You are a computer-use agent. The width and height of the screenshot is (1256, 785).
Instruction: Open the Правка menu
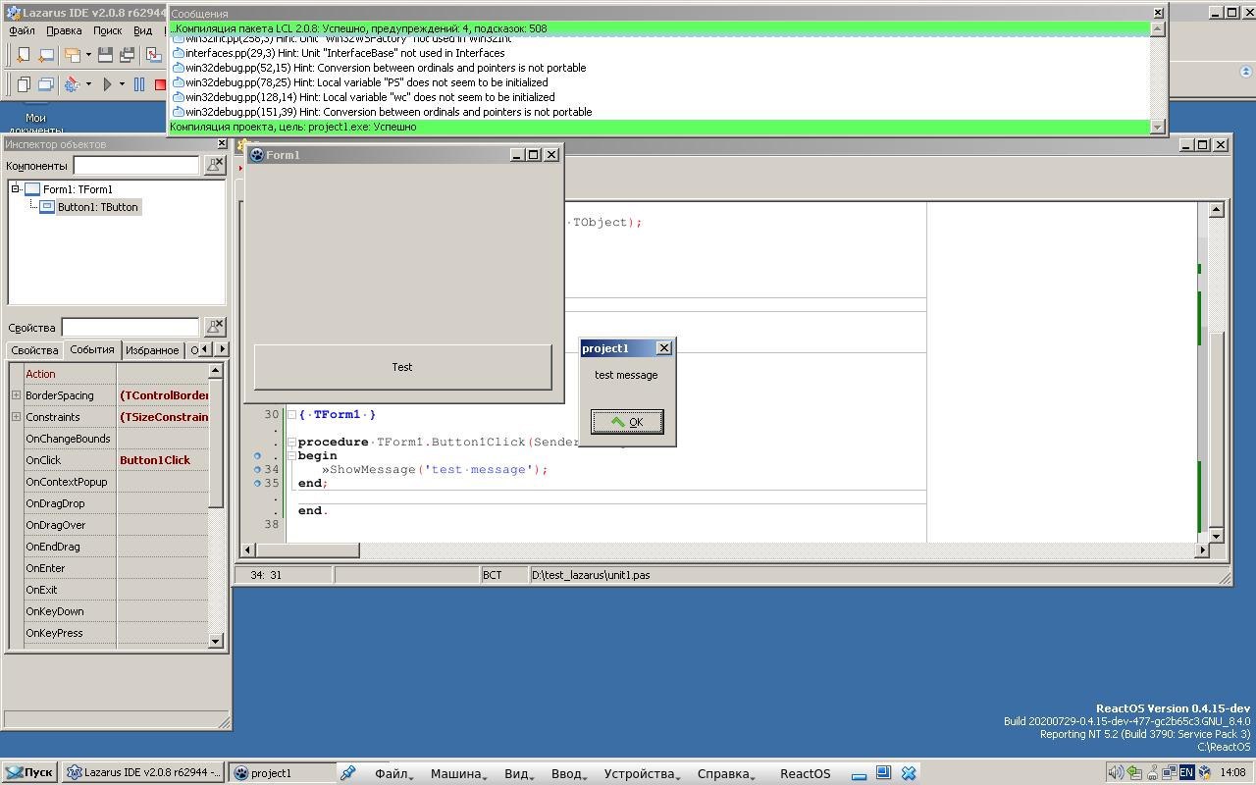click(x=64, y=30)
